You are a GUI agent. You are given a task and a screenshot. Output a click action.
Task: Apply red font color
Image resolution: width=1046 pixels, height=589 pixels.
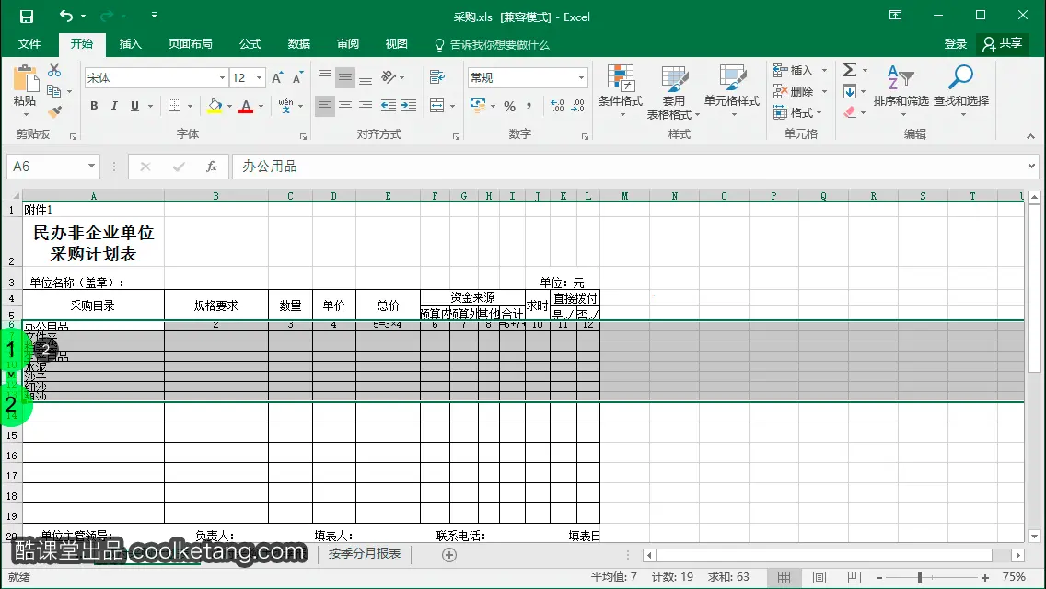[246, 106]
